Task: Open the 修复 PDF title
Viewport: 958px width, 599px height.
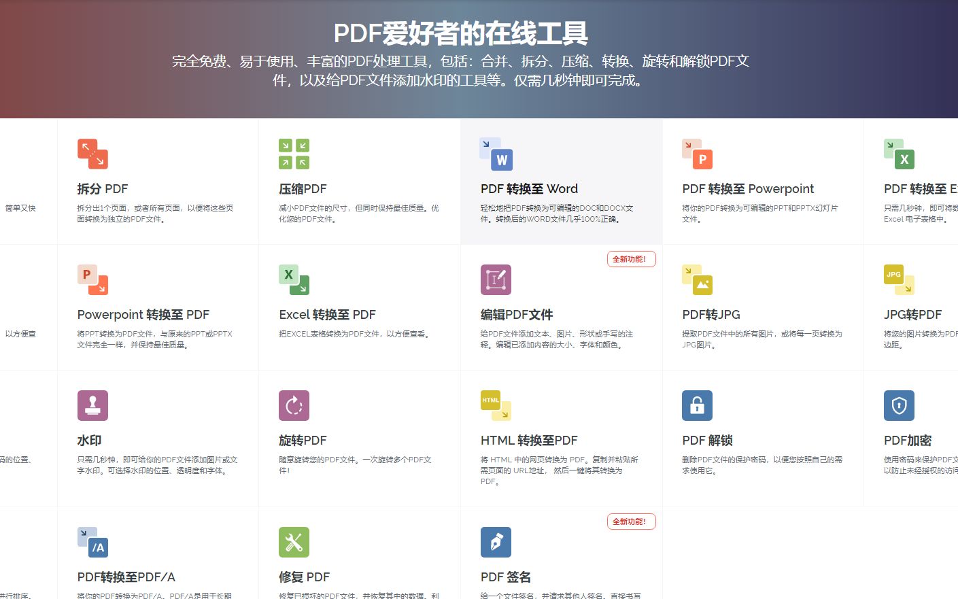Action: 304,577
